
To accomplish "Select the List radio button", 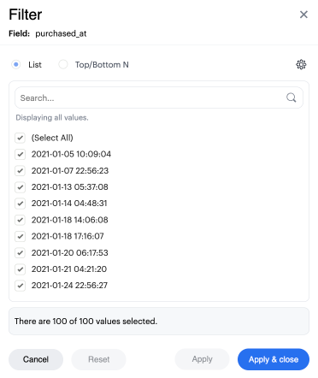I will (16, 65).
